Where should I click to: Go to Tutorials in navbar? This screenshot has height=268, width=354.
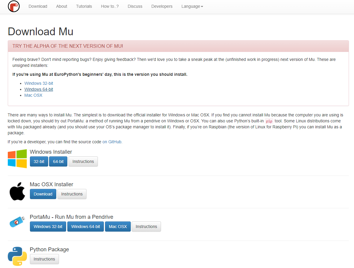pos(84,6)
